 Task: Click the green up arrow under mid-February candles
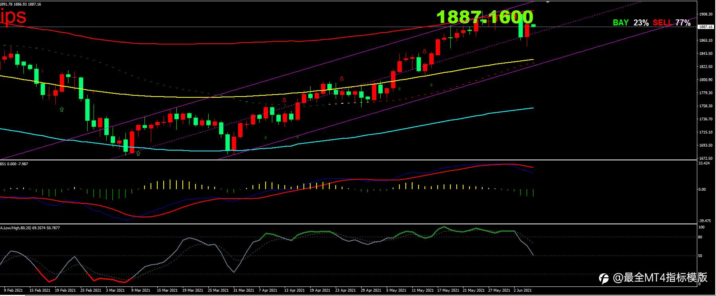point(62,109)
